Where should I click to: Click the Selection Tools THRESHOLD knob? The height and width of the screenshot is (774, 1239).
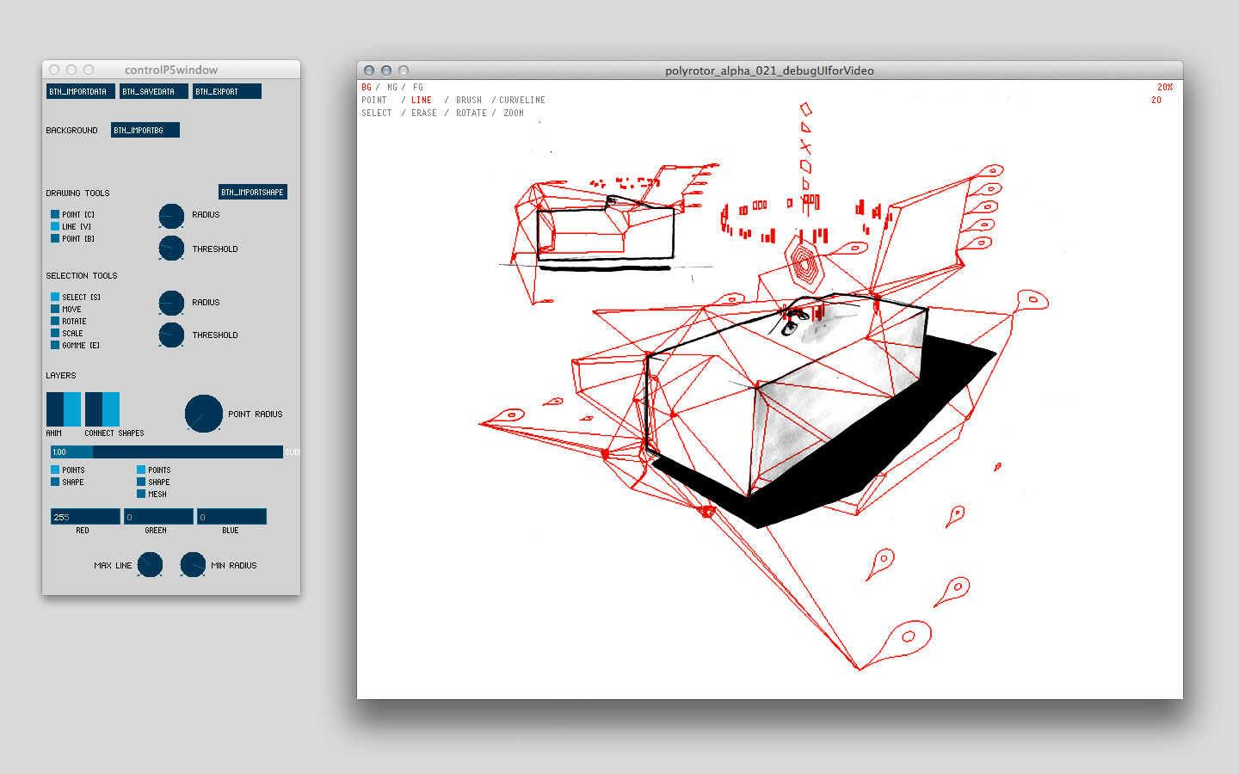(x=171, y=335)
